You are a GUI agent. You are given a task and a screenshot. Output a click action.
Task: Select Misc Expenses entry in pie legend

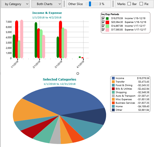tap(130, 99)
